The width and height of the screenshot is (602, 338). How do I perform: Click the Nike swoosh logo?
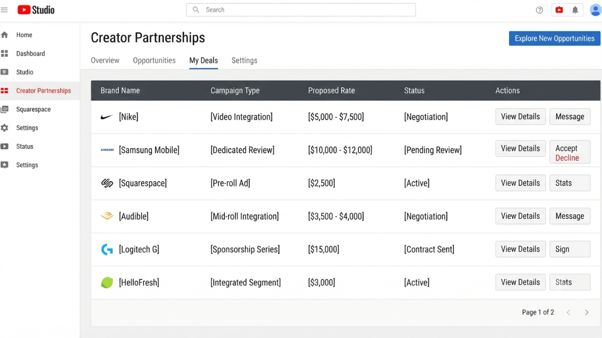pos(107,117)
